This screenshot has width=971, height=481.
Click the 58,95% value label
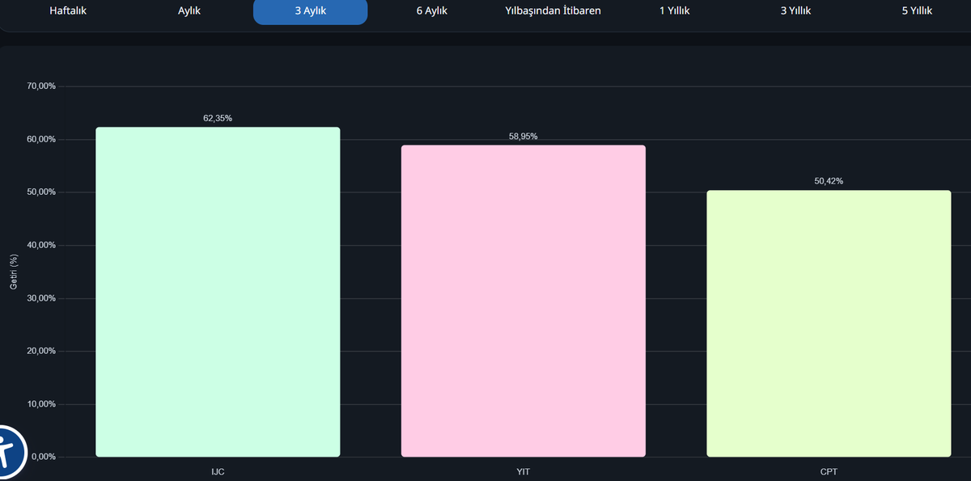523,137
